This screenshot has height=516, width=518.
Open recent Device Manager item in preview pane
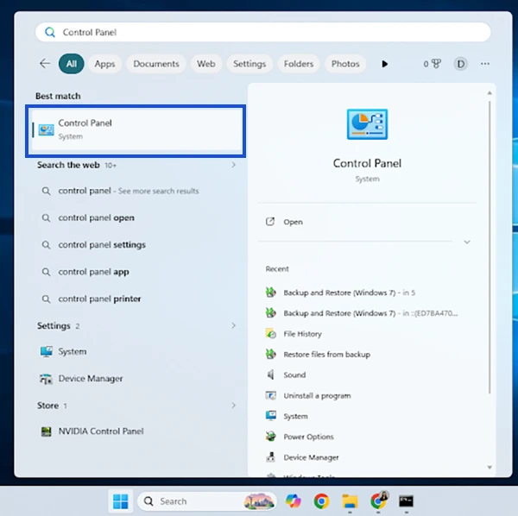[x=302, y=457]
